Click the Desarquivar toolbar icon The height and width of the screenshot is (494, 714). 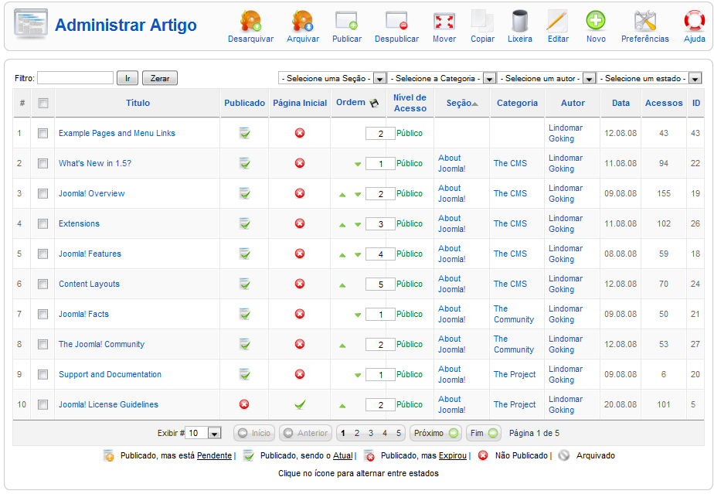click(x=250, y=21)
